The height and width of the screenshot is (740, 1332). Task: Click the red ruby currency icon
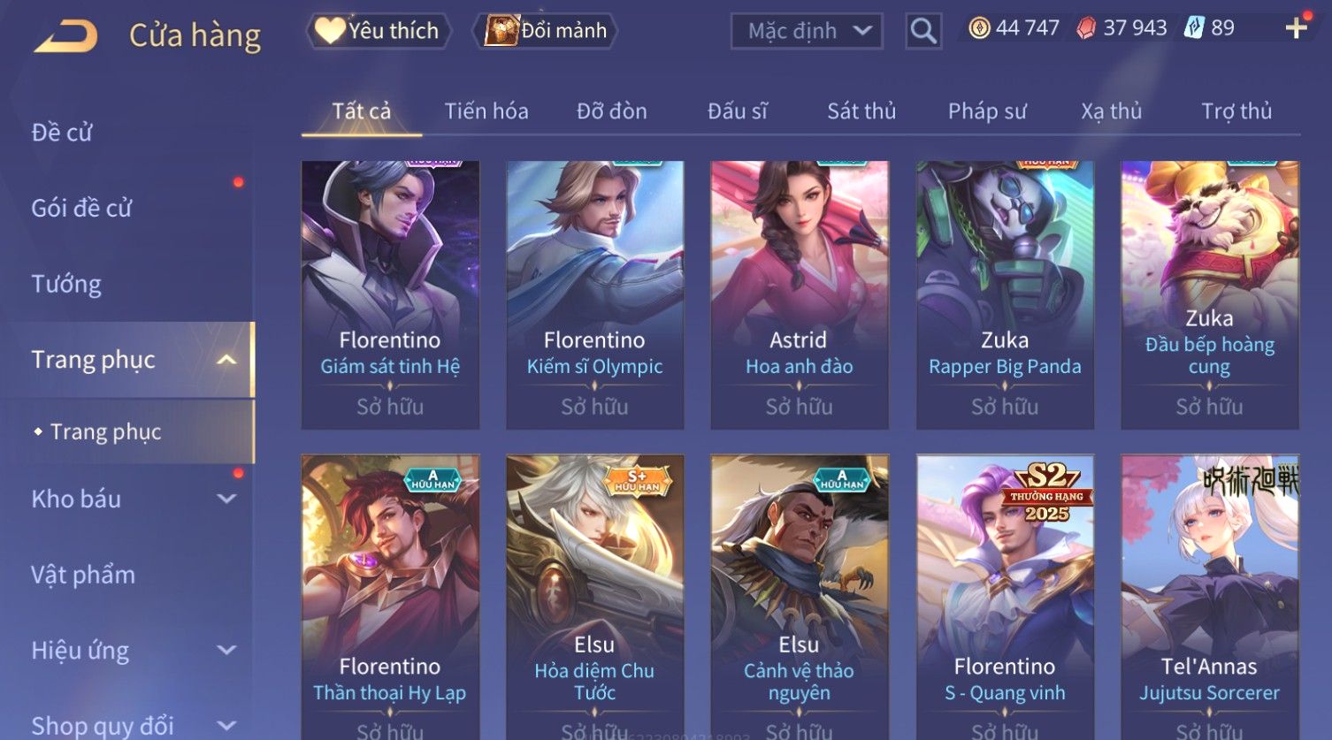coord(1086,28)
